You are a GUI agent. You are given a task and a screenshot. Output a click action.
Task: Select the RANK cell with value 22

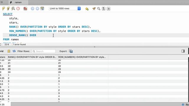(x=33, y=66)
